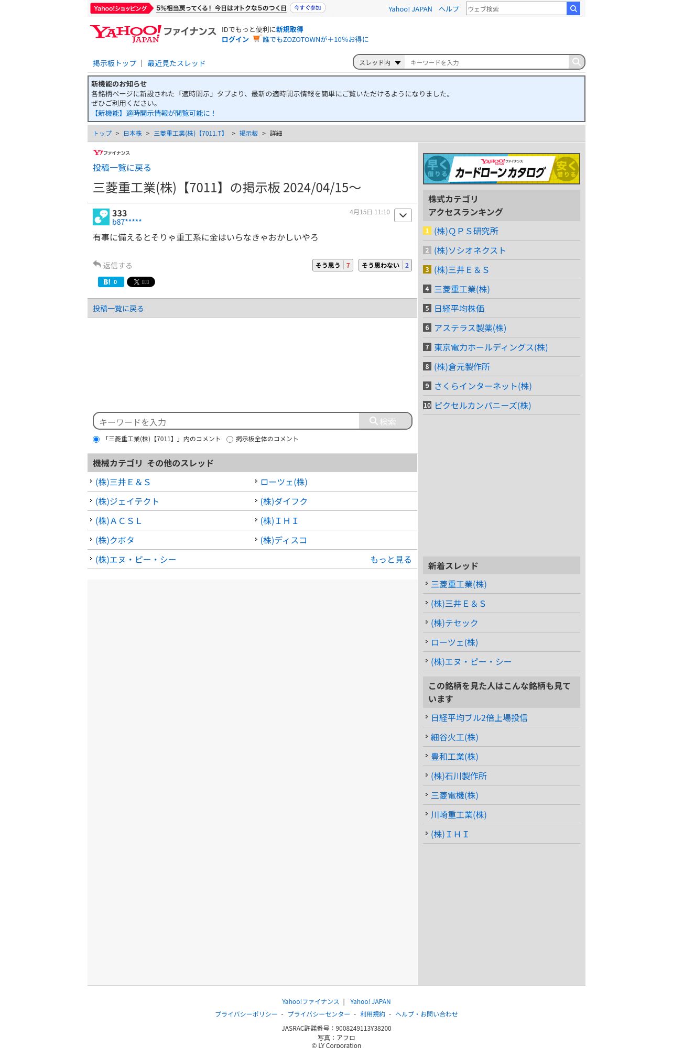Open (株)クボタ thread link
The height and width of the screenshot is (1048, 673).
[x=115, y=540]
